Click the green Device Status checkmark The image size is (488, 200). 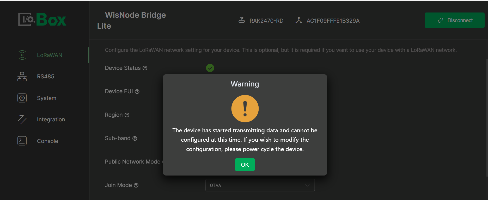pyautogui.click(x=210, y=68)
